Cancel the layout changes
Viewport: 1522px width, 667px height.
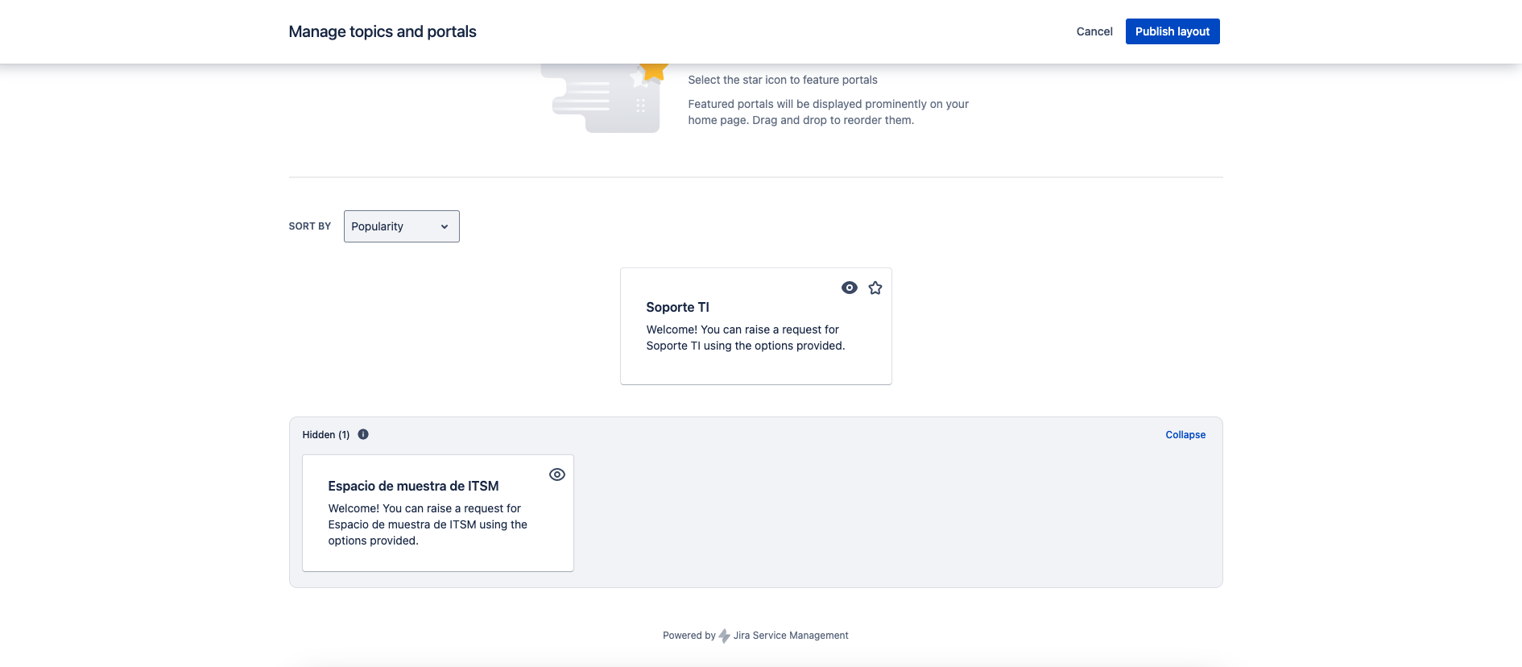pos(1094,31)
